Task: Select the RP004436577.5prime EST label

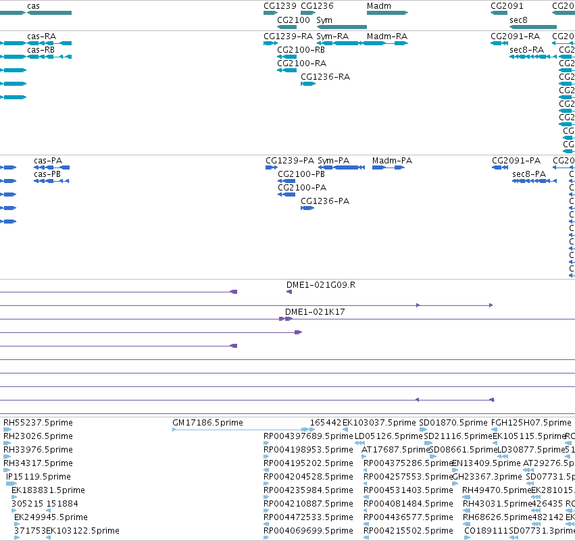Action: pos(408,518)
